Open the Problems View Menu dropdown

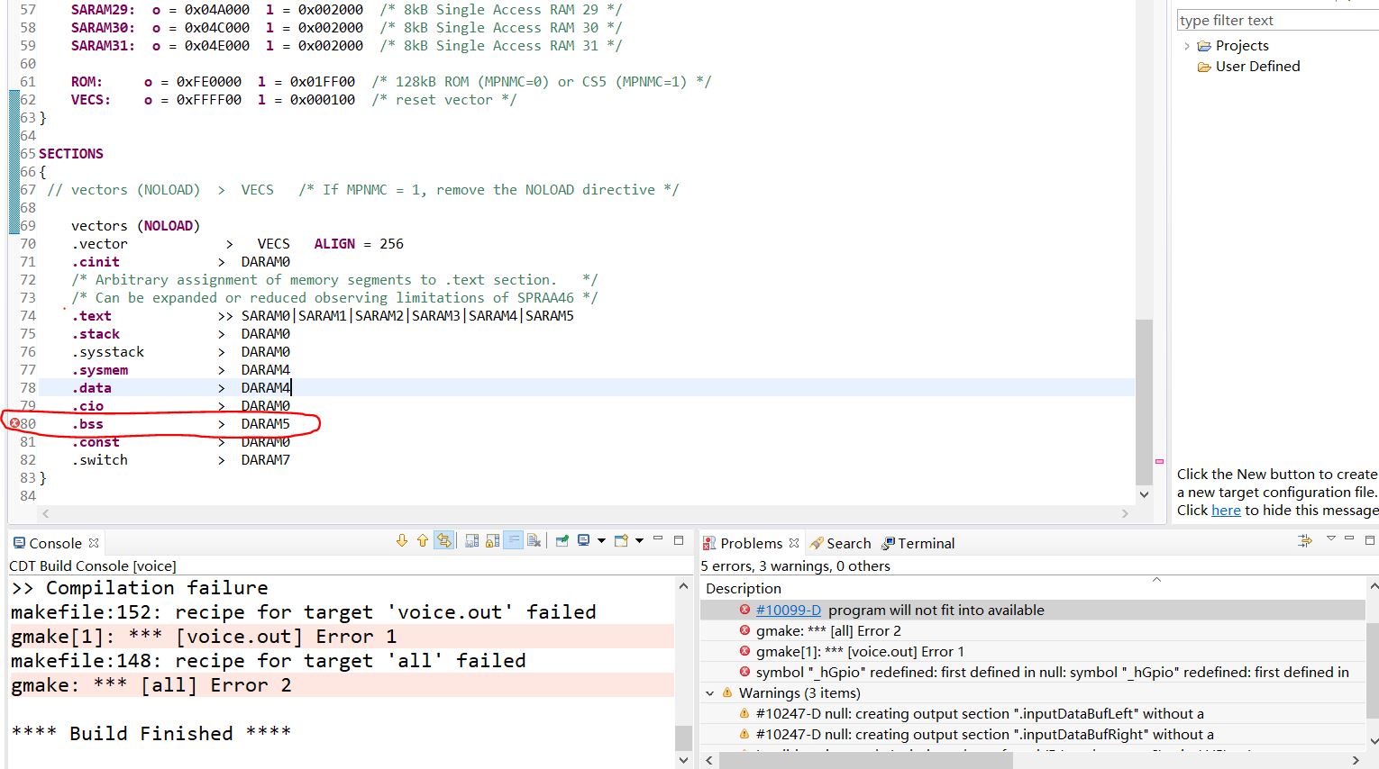[x=1330, y=539]
